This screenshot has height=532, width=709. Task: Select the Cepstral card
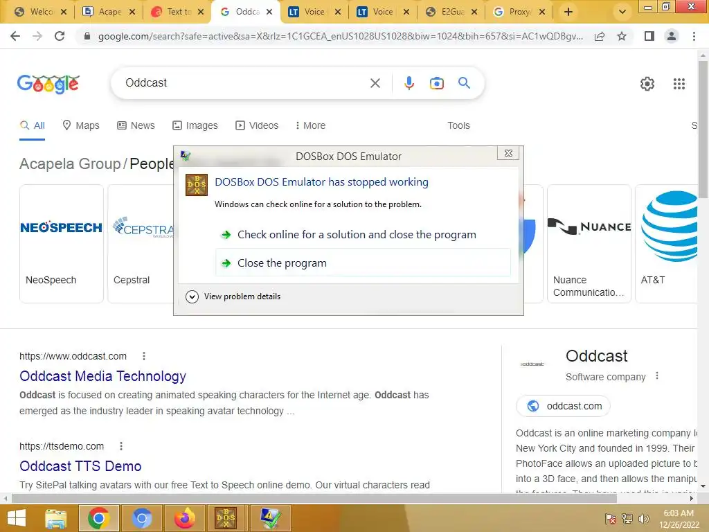pyautogui.click(x=141, y=243)
